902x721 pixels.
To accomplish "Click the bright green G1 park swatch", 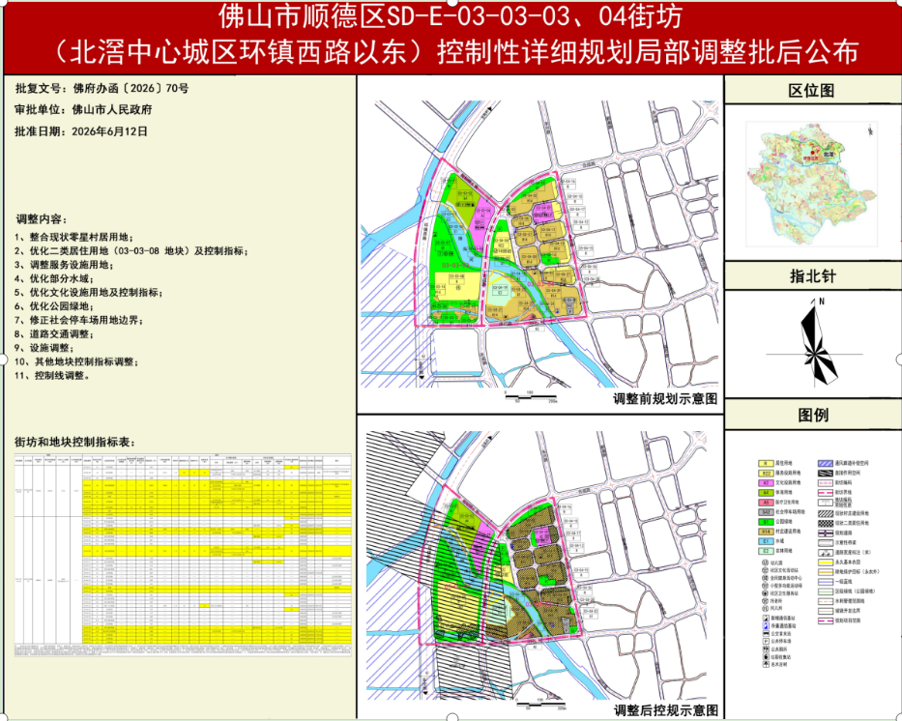I will click(767, 522).
